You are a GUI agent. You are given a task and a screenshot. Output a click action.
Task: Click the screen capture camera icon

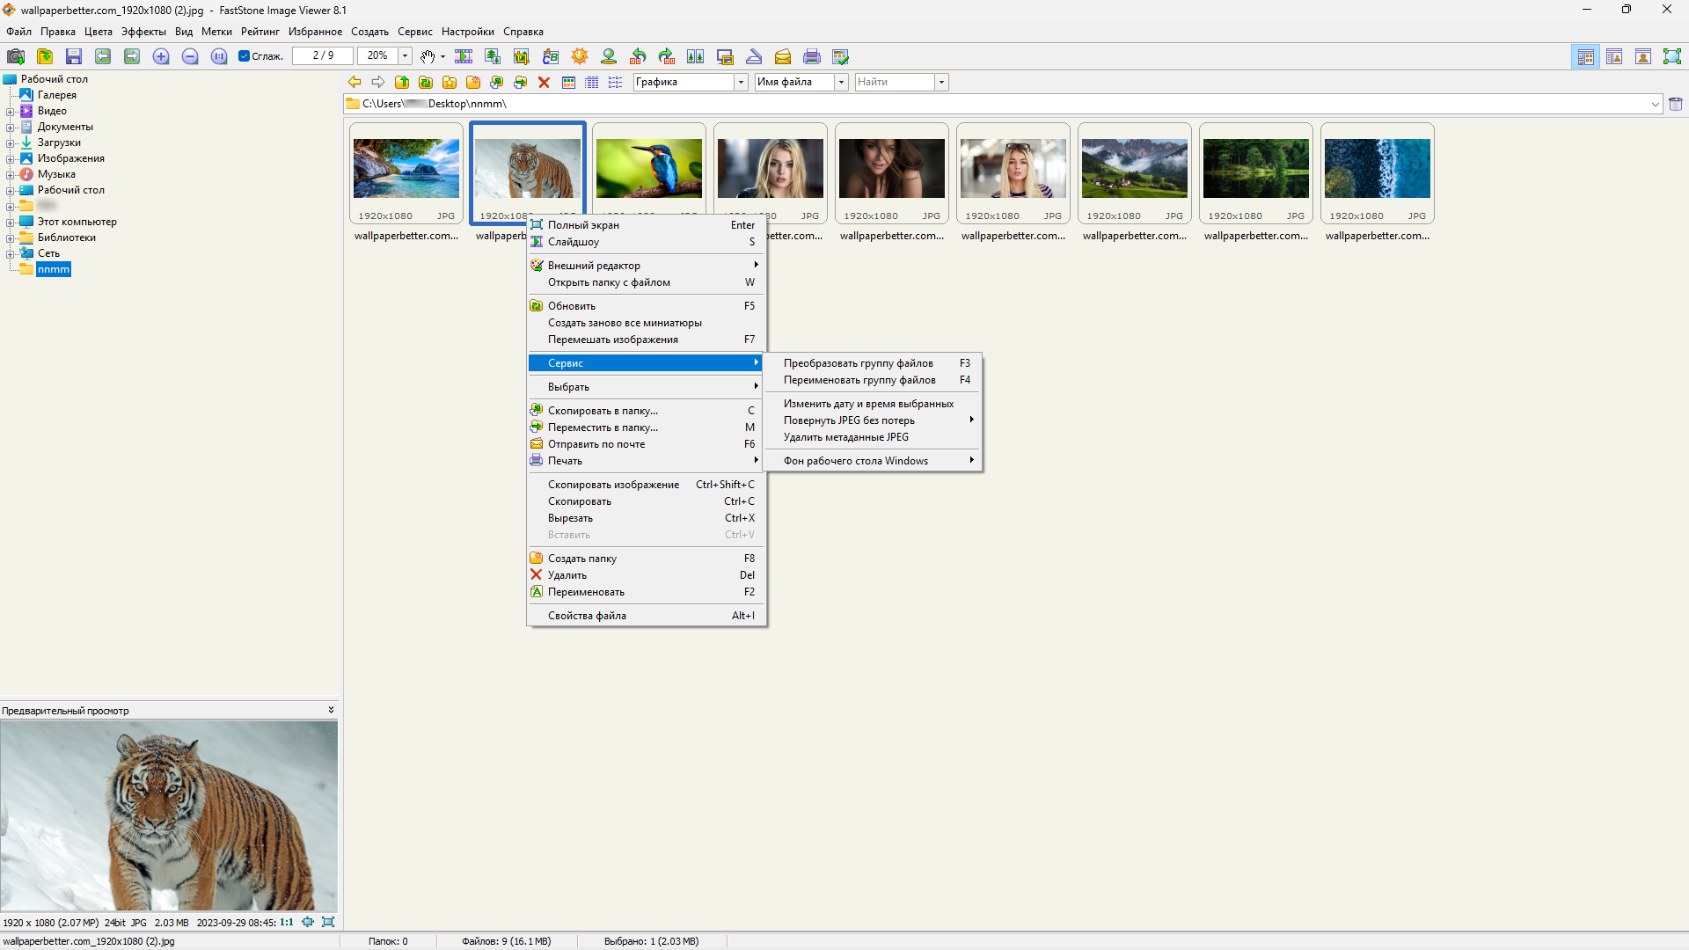16,56
